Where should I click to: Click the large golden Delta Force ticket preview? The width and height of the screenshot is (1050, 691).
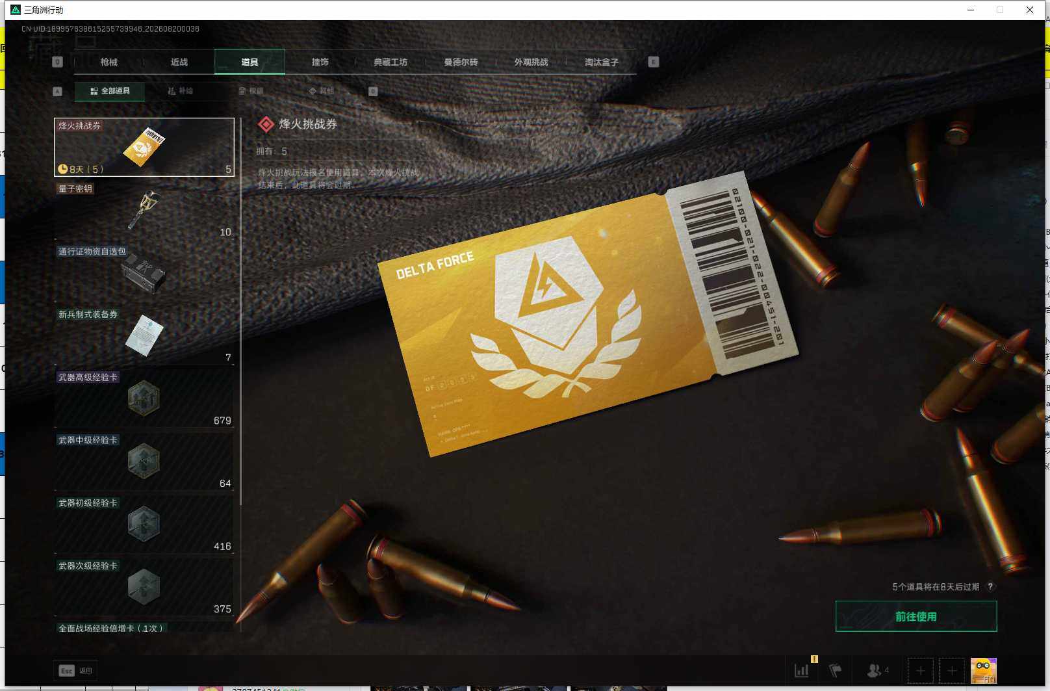click(x=588, y=313)
